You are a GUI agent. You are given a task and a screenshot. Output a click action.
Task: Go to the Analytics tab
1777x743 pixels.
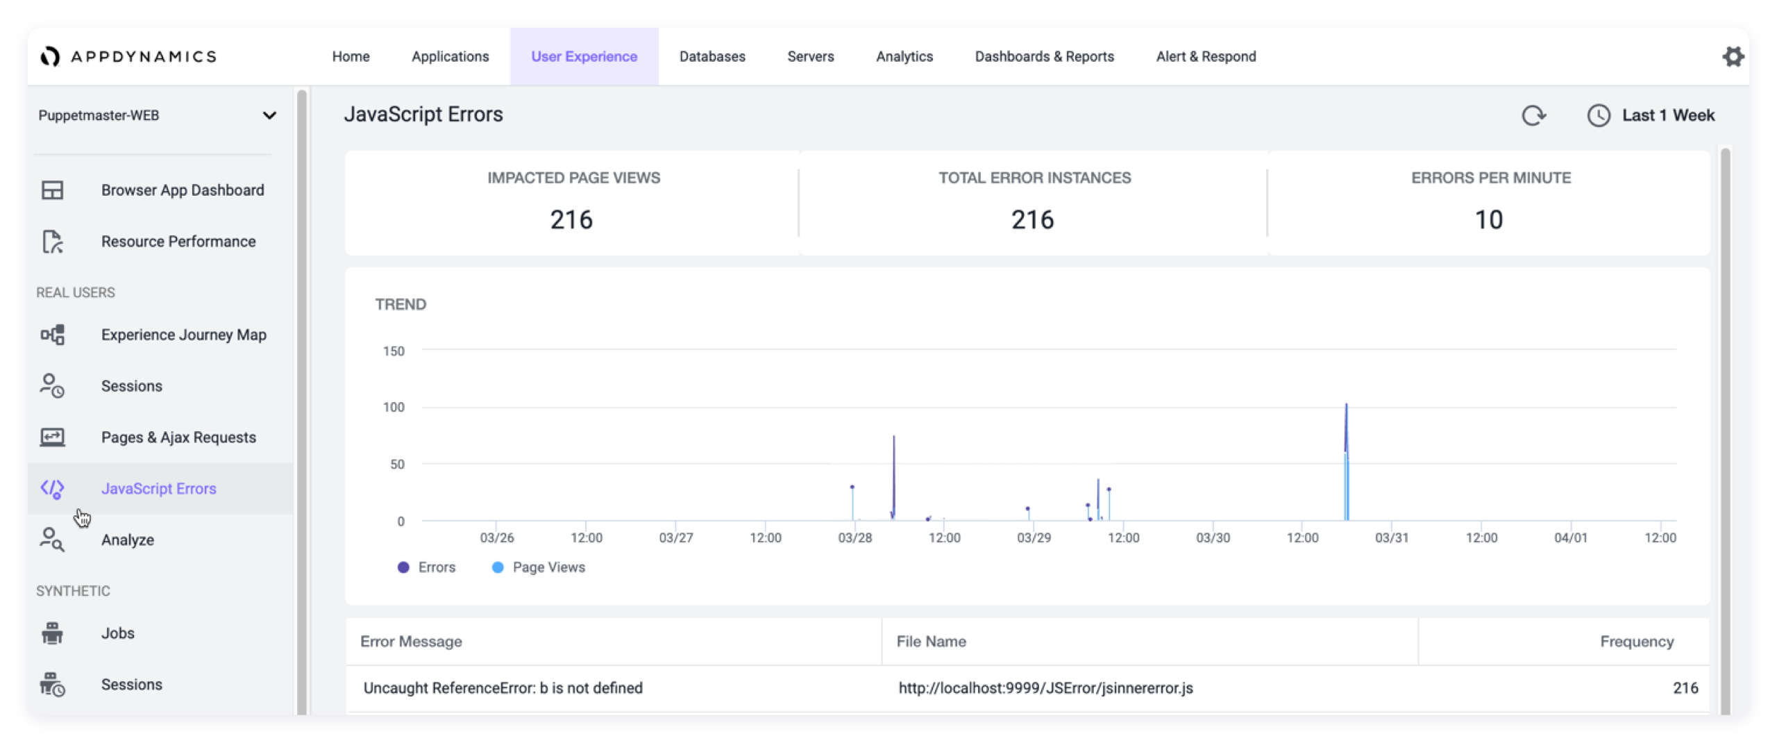click(904, 56)
